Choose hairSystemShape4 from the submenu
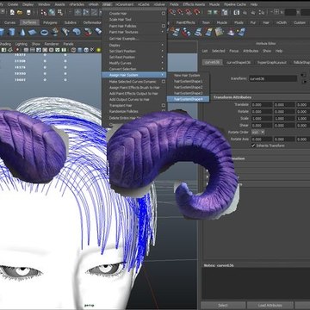Image resolution: width=310 pixels, height=310 pixels. click(189, 99)
